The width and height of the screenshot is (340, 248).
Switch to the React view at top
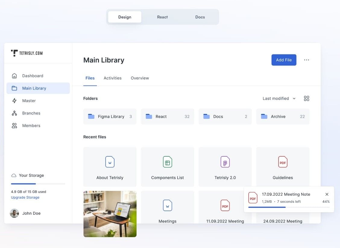[x=162, y=17]
